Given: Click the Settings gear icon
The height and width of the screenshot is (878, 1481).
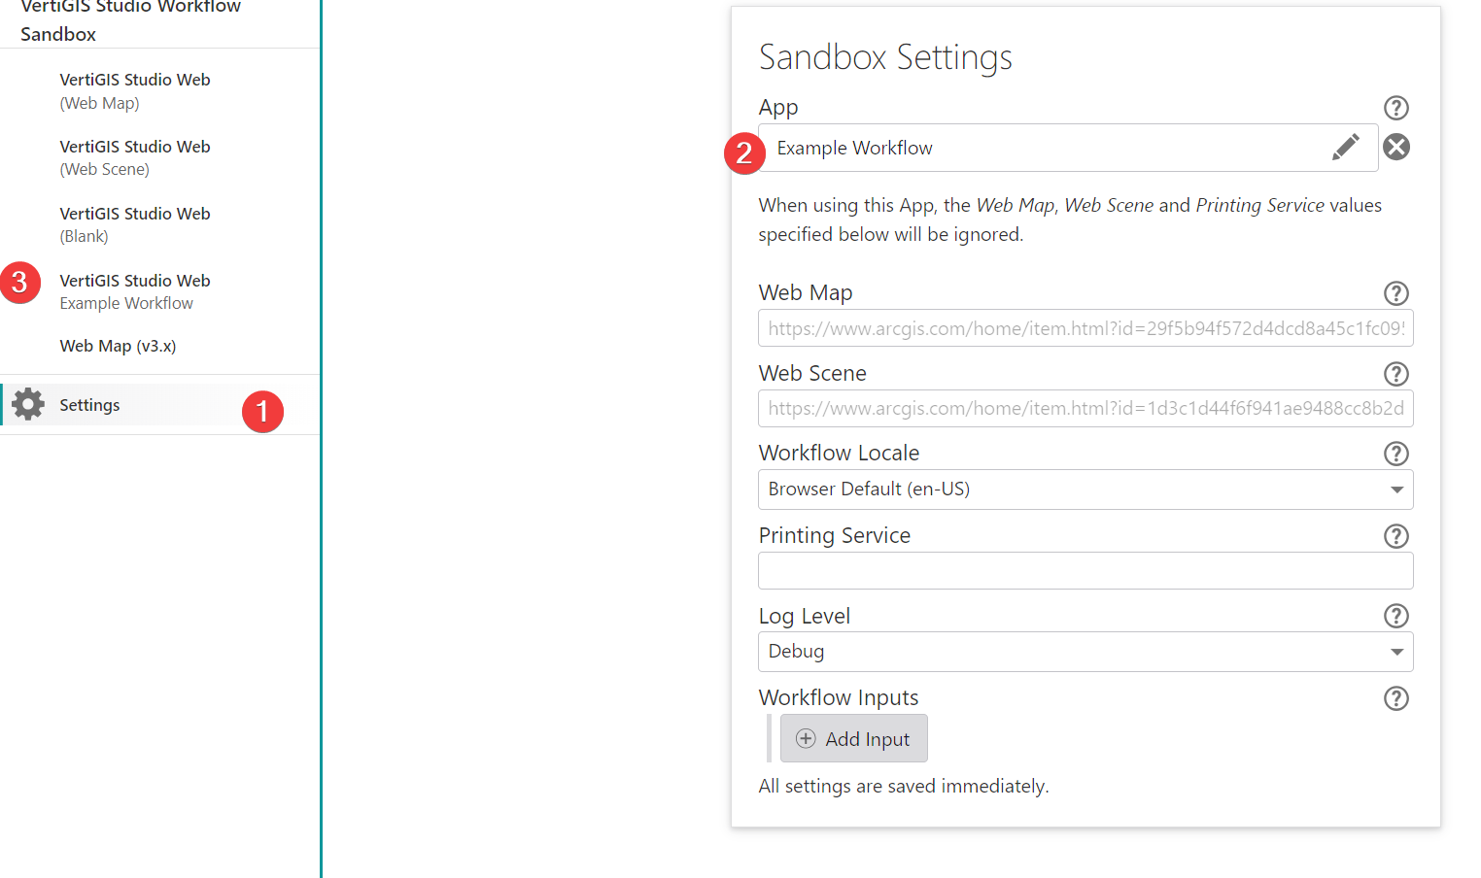Looking at the screenshot, I should (28, 404).
